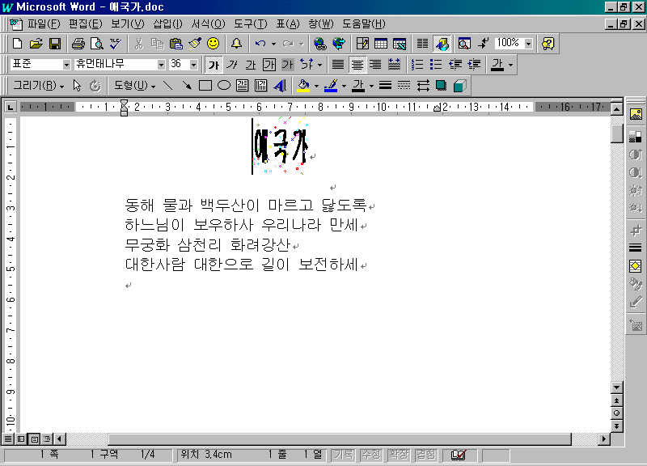The height and width of the screenshot is (466, 647).
Task: Insert hyperlink with the globe icon
Action: (319, 44)
